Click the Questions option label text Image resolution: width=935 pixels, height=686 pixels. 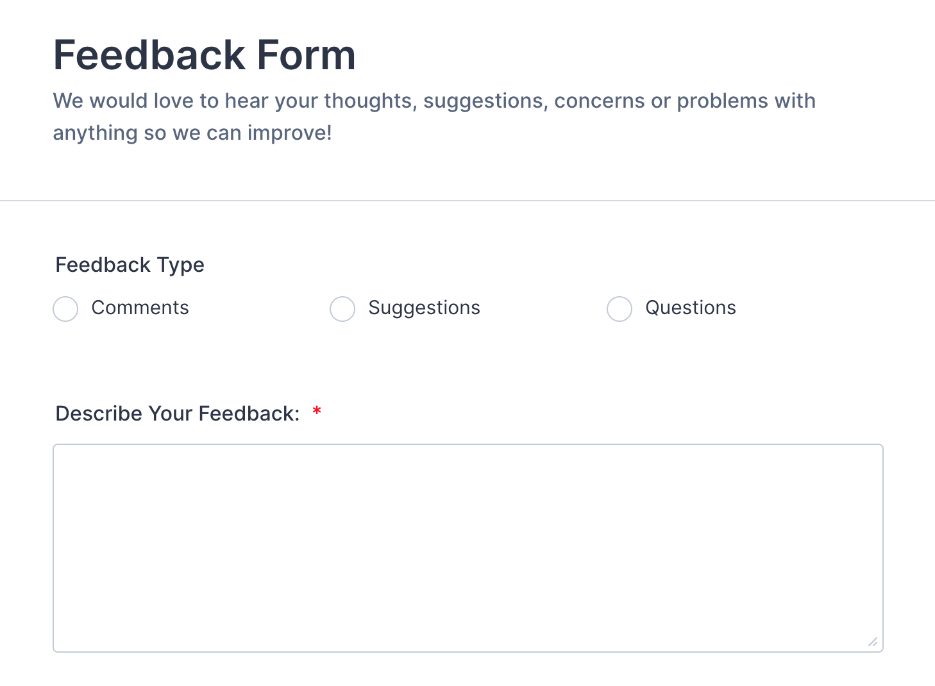pos(690,308)
